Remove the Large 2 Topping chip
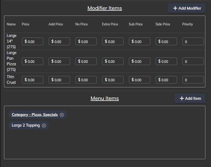This screenshot has width=211, height=167. [x=44, y=126]
